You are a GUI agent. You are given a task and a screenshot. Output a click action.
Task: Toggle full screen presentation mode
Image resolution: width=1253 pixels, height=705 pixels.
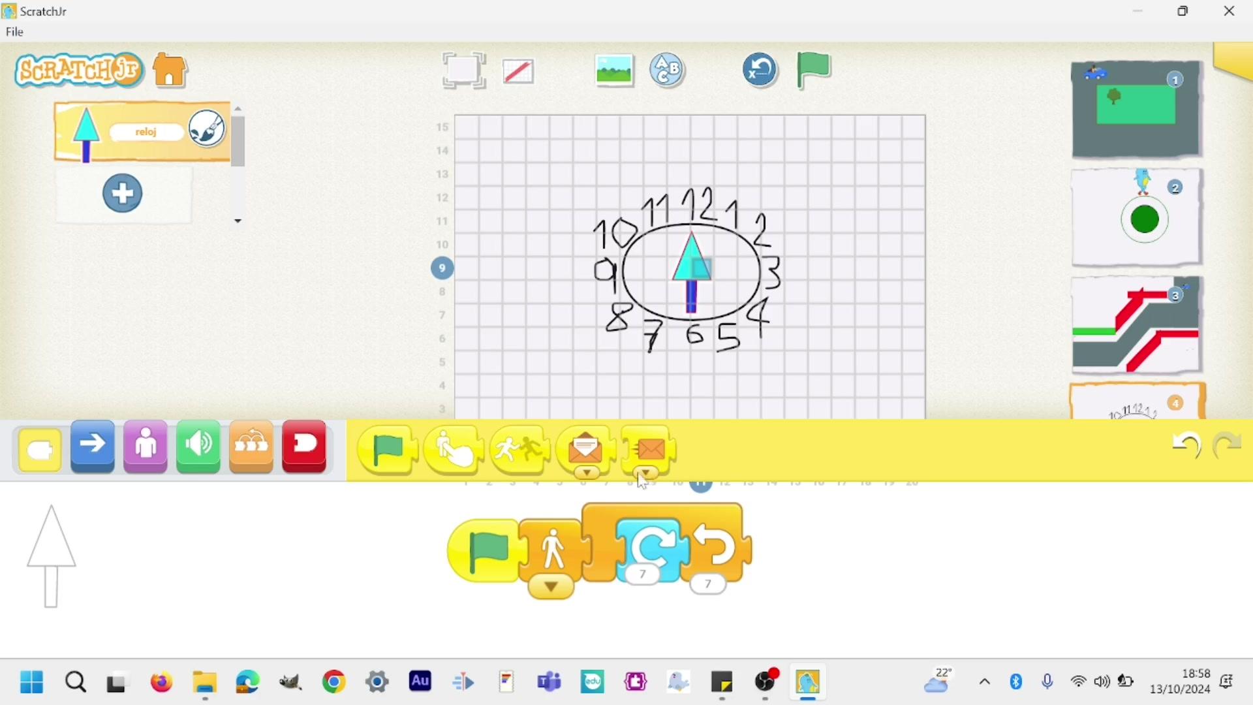point(464,70)
